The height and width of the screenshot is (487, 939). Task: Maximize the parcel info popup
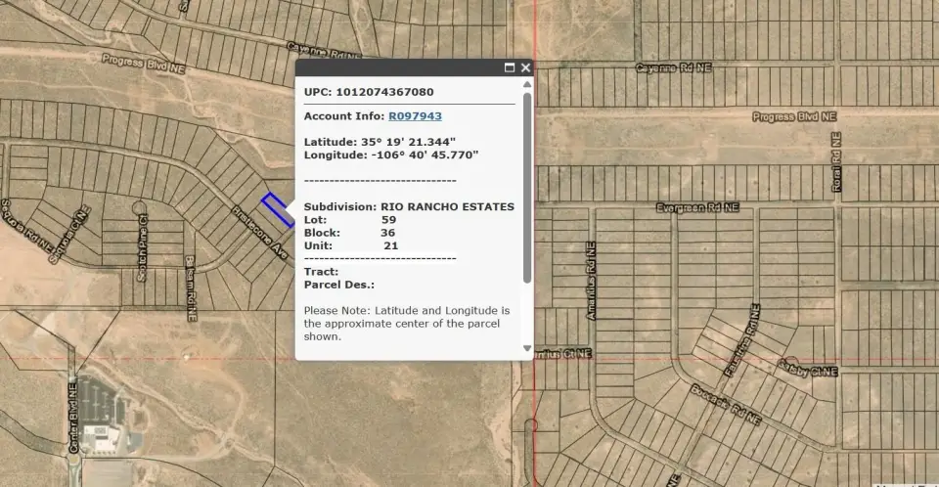tap(510, 67)
